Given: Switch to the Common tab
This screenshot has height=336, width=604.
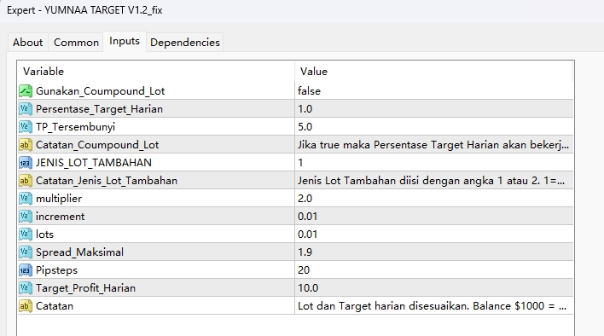Looking at the screenshot, I should pyautogui.click(x=76, y=42).
